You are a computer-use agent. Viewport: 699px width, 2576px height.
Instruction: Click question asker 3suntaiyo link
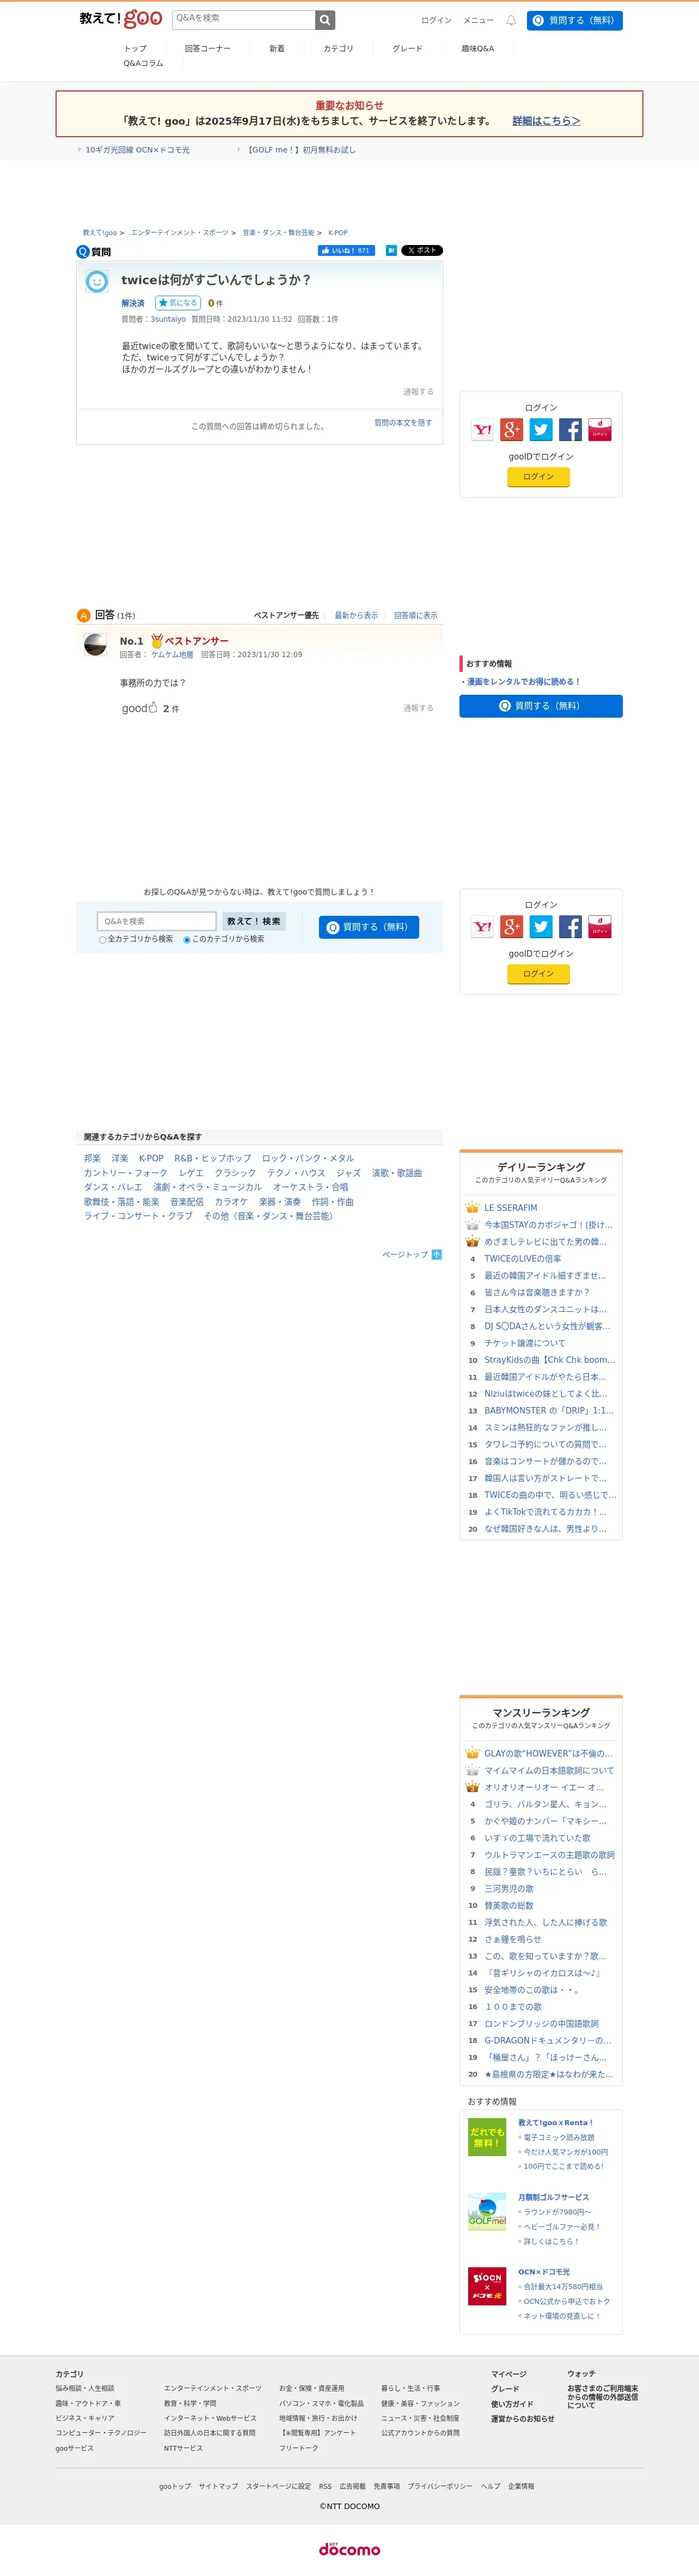(168, 319)
